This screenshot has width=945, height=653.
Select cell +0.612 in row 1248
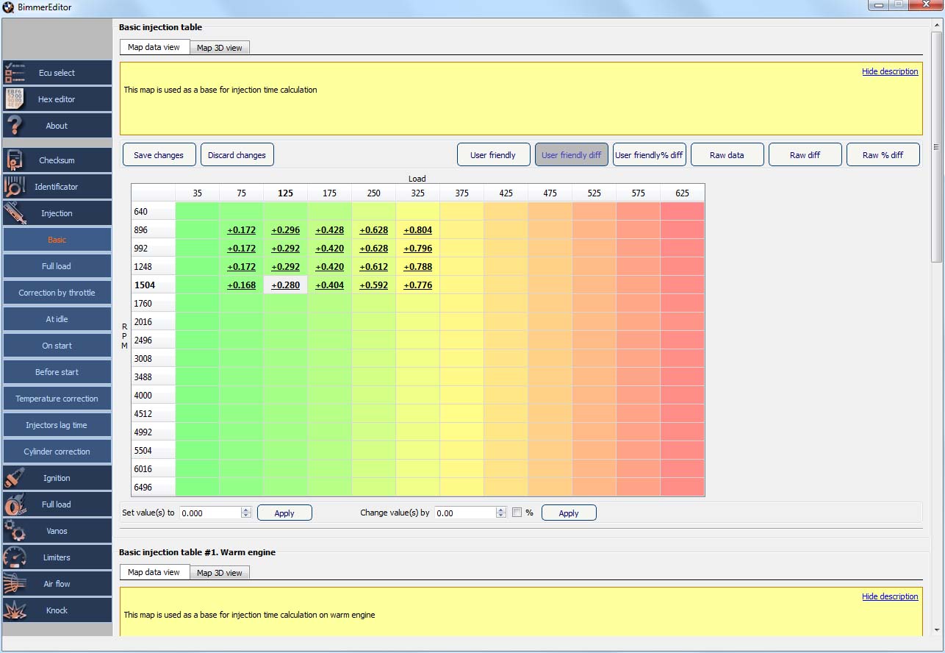coord(373,267)
